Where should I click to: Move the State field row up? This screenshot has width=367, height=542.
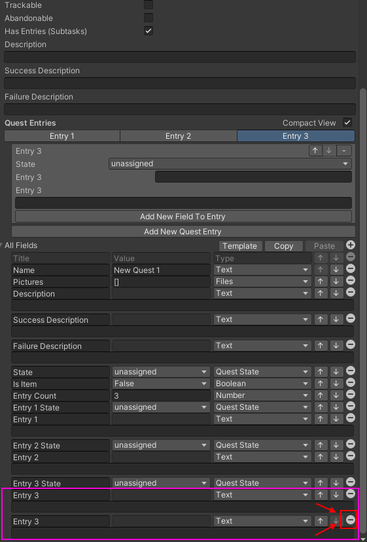tap(321, 372)
